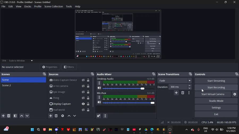Show the Epic Image source
The width and height of the screenshot is (239, 134).
(x=83, y=92)
